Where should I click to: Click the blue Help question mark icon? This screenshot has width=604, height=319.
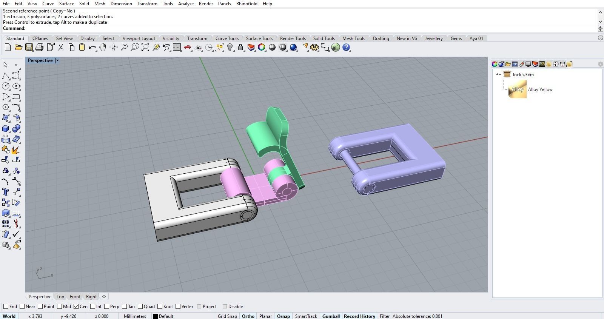click(346, 47)
